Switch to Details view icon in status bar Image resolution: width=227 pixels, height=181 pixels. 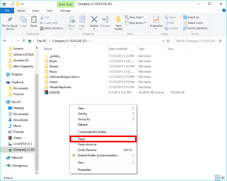pos(218,178)
